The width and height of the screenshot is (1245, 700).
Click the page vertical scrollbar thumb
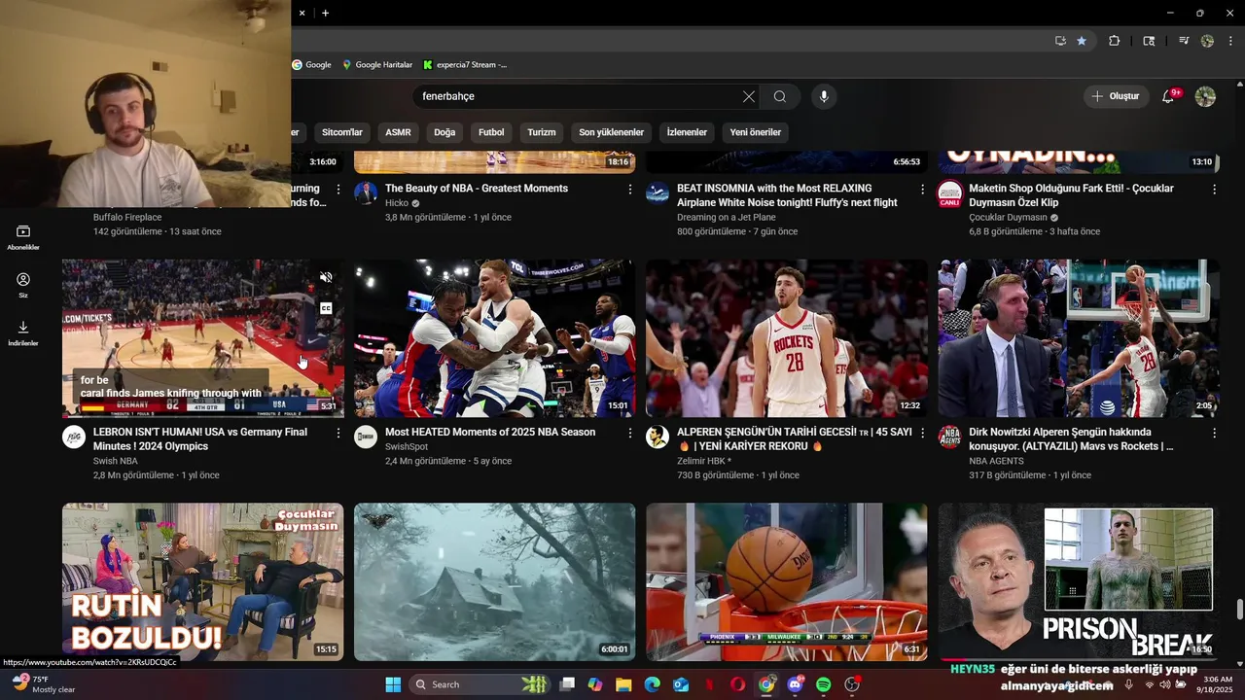(1239, 610)
